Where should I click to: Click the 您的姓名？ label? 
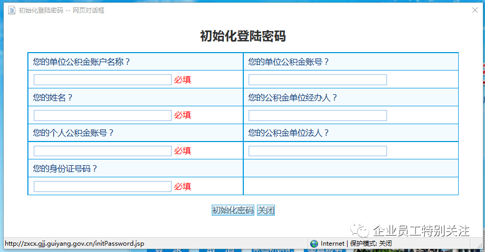click(x=53, y=97)
